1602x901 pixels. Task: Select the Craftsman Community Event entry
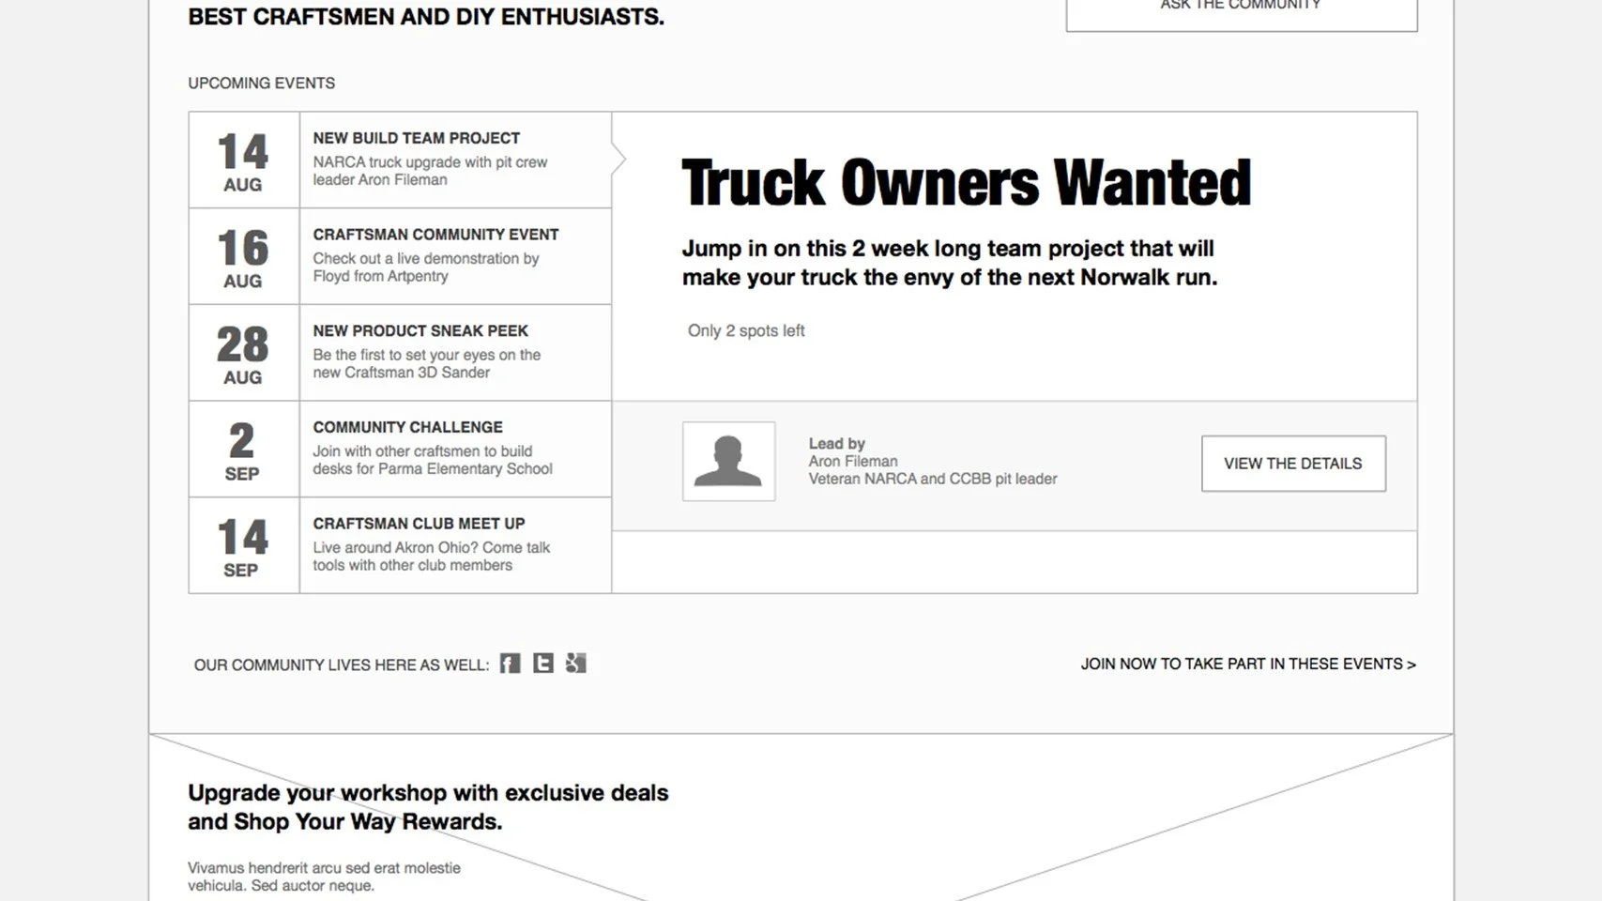coord(455,256)
